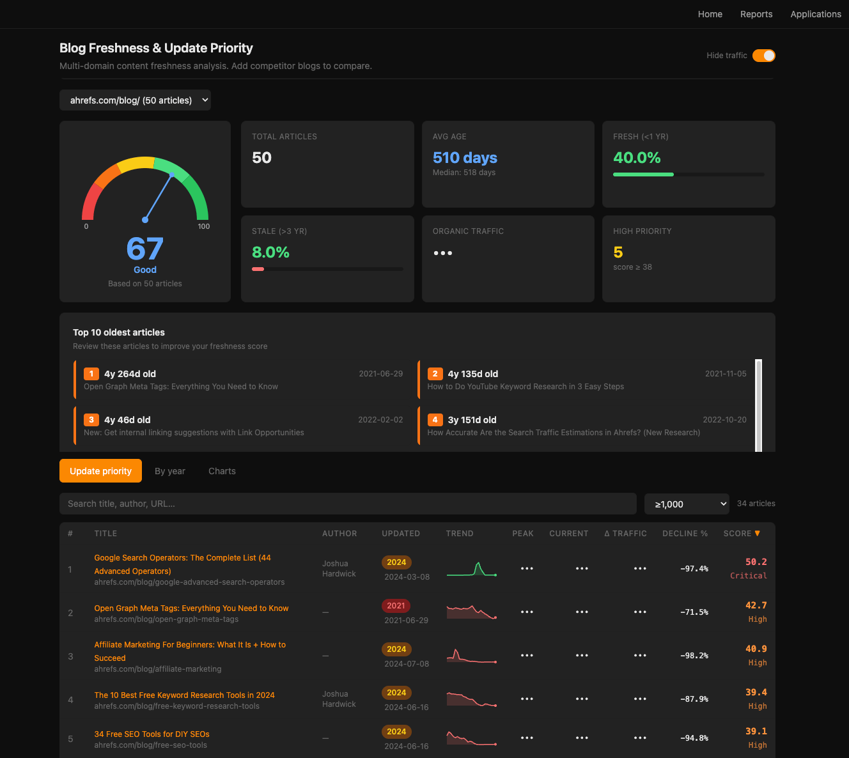
Task: Click the 510 days average age value
Action: click(465, 158)
